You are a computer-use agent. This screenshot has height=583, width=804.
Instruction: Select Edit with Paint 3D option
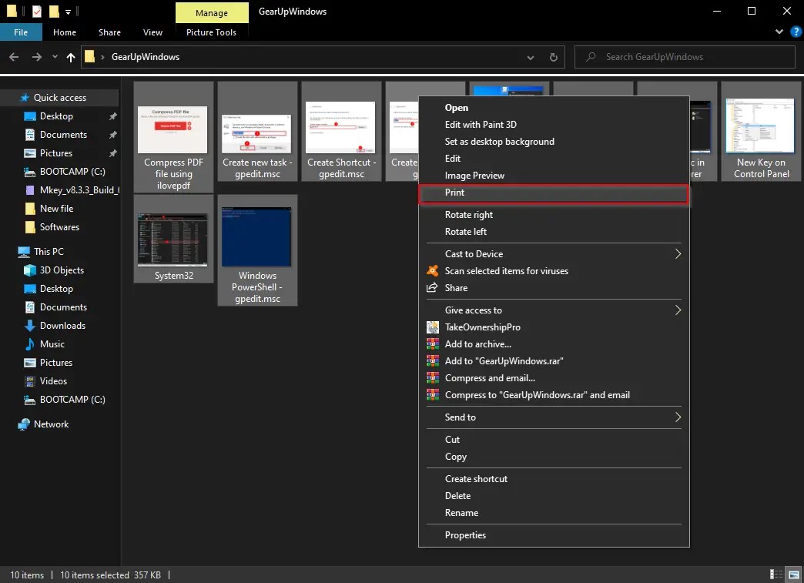coord(479,125)
